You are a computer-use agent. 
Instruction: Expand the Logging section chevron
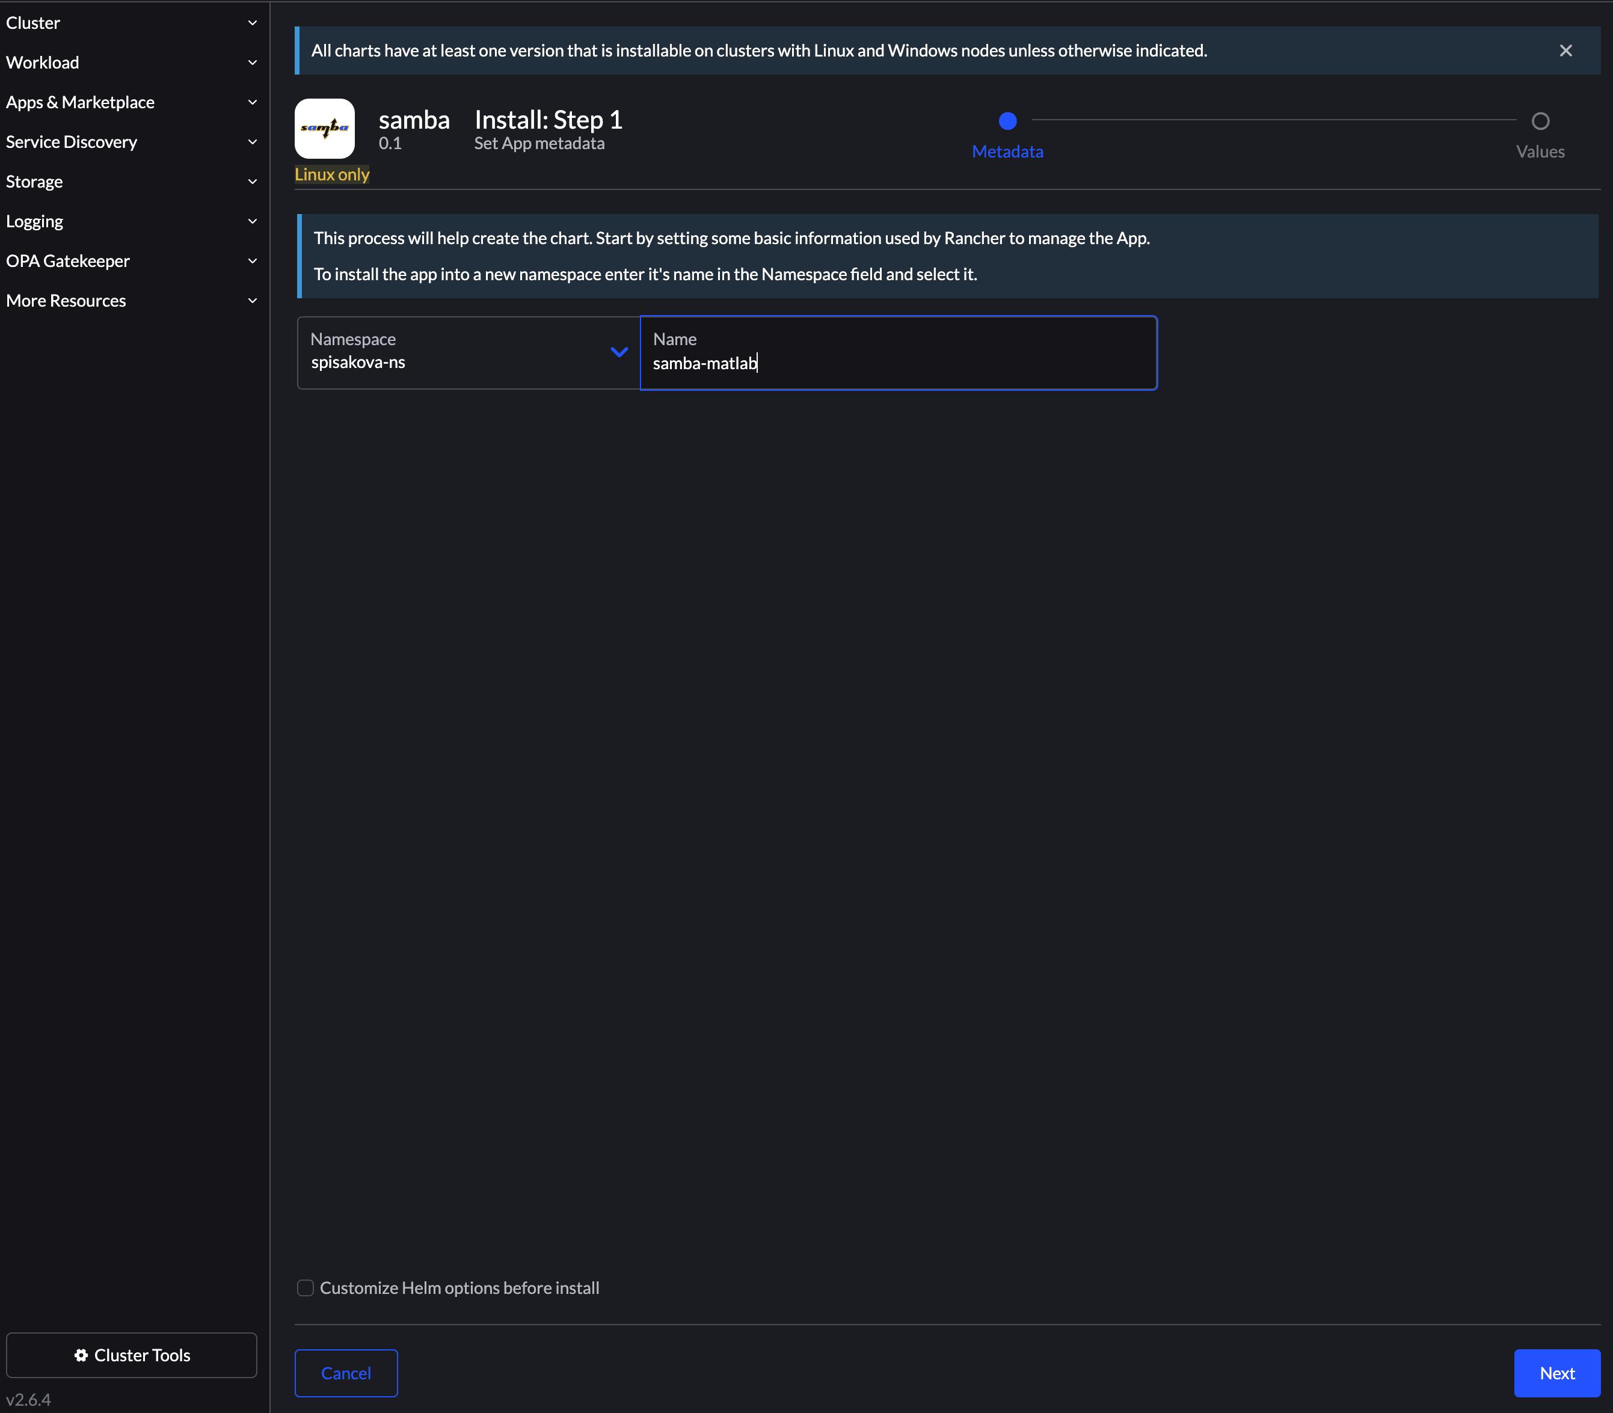[x=253, y=221]
